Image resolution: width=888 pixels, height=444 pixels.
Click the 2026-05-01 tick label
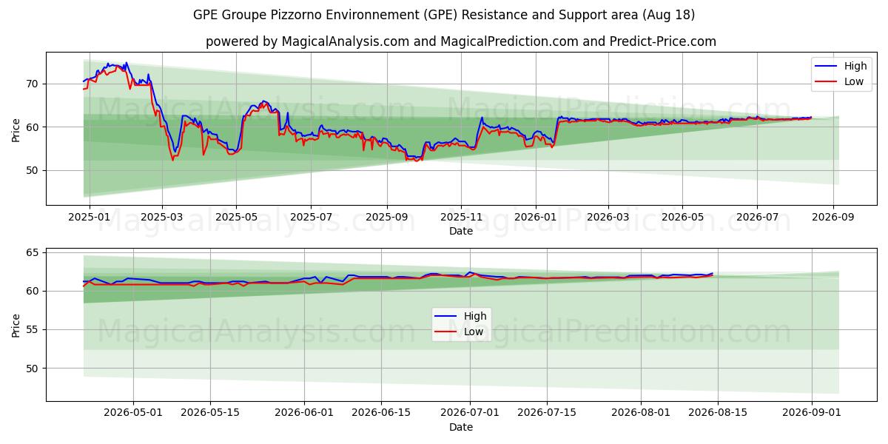point(133,413)
